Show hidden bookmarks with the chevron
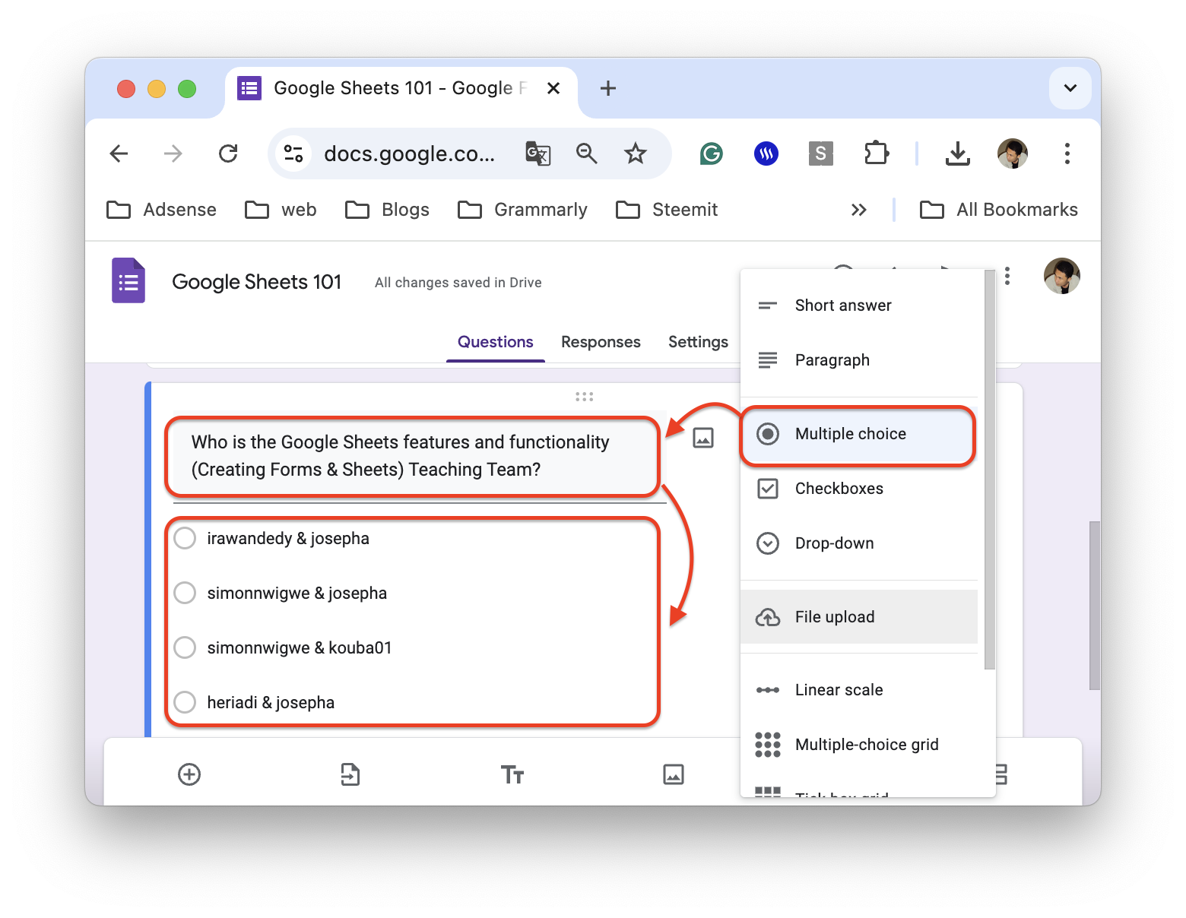 (859, 210)
